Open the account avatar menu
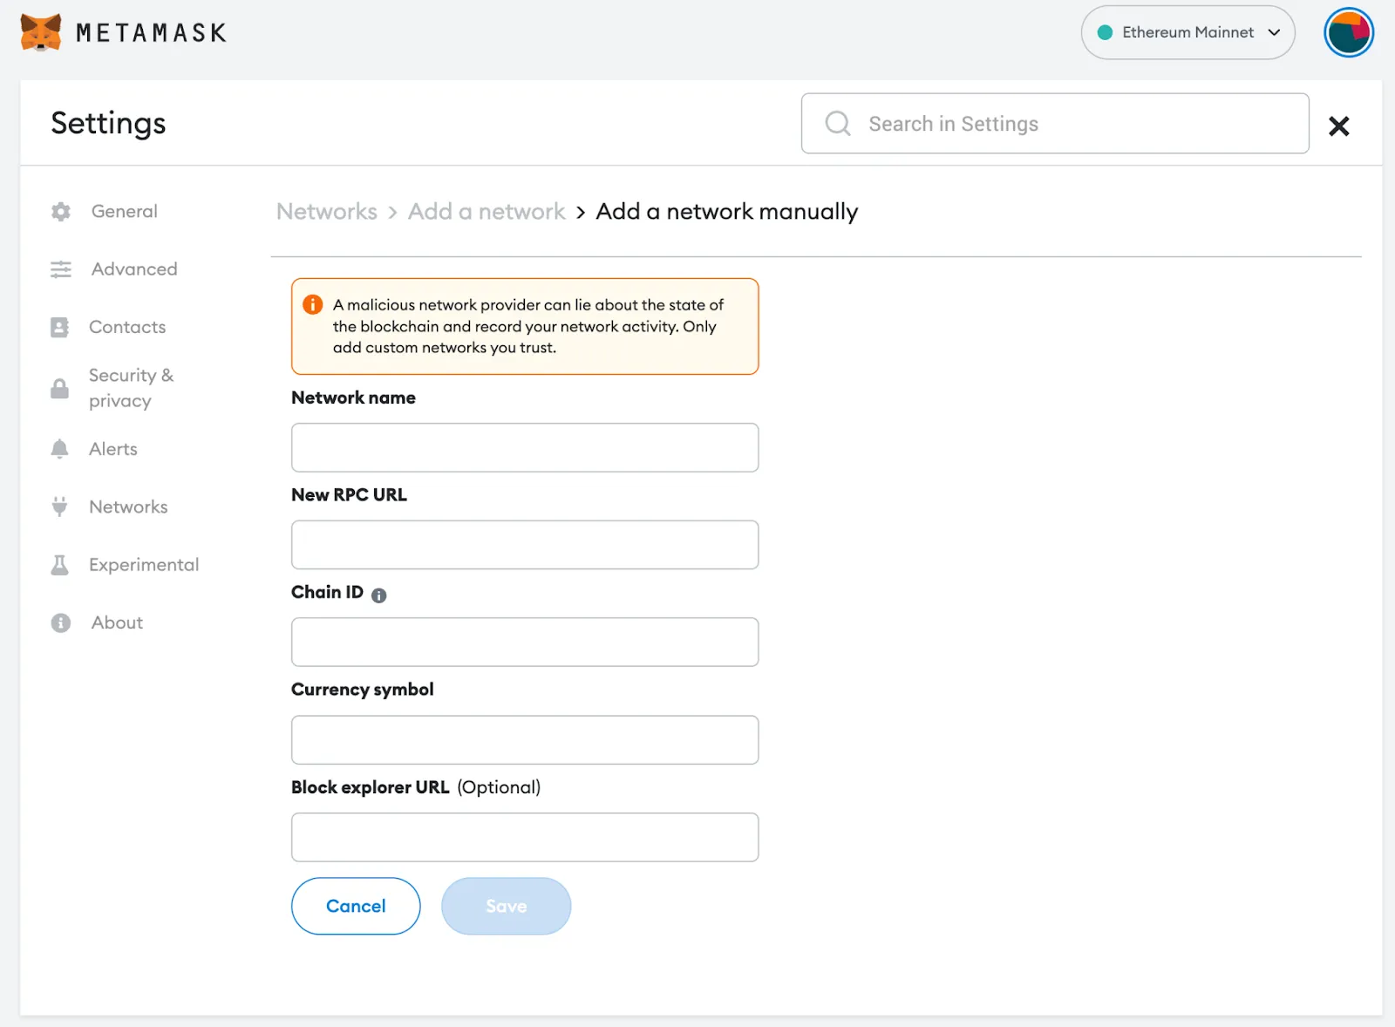 click(x=1348, y=32)
